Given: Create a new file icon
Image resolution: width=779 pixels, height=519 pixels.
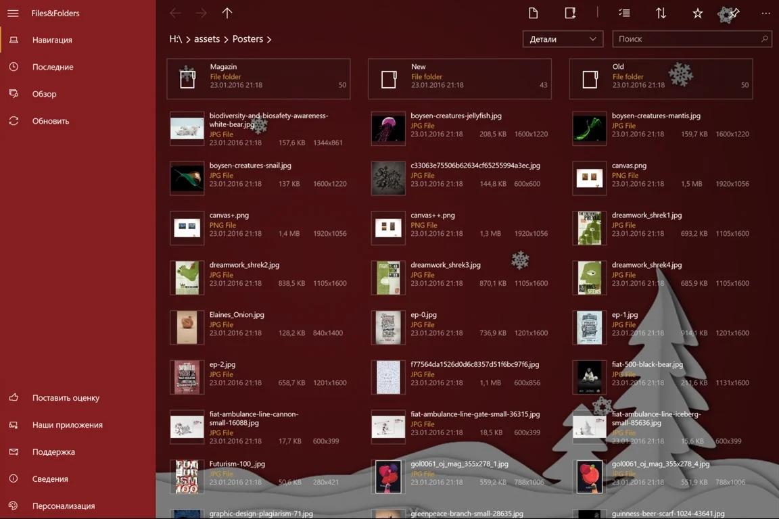Looking at the screenshot, I should (533, 14).
